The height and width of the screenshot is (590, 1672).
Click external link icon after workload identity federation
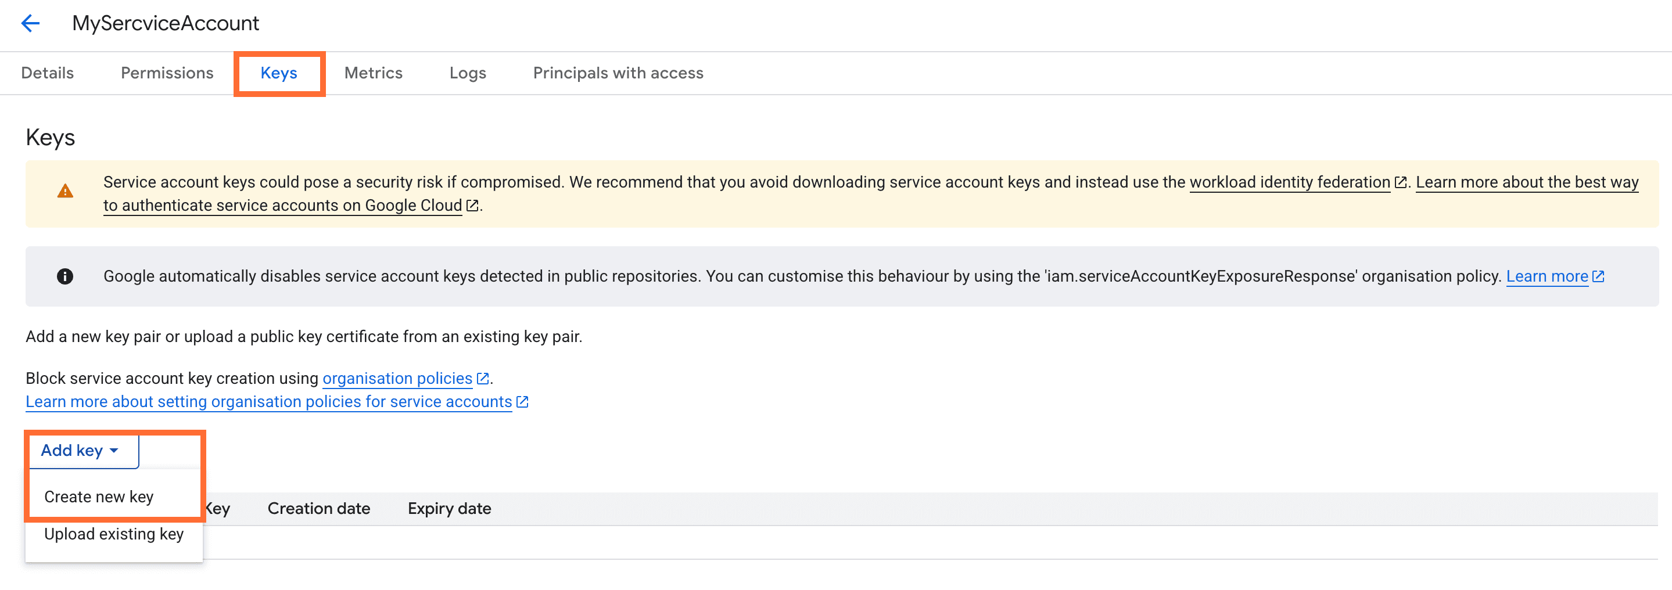(1400, 183)
